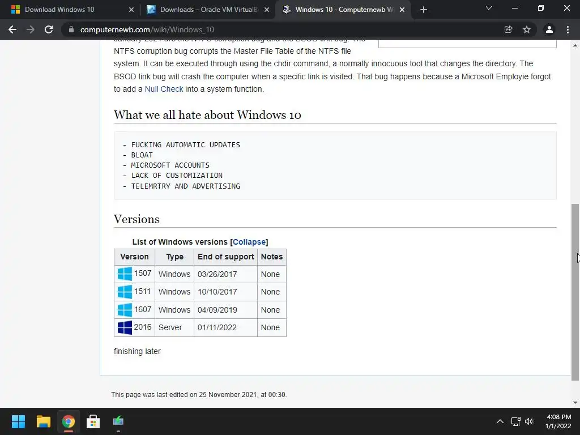Open Chrome's three-dot menu

click(568, 29)
